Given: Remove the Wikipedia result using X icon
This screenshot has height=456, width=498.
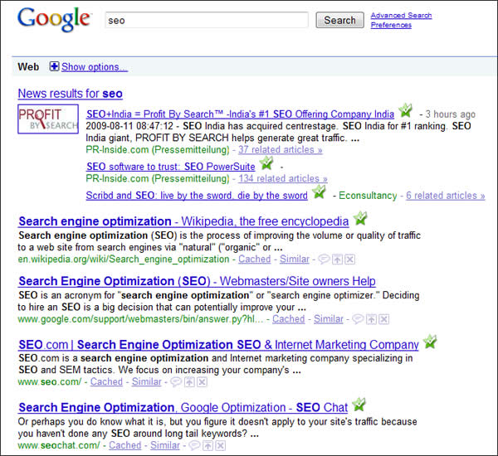Looking at the screenshot, I should coord(350,260).
